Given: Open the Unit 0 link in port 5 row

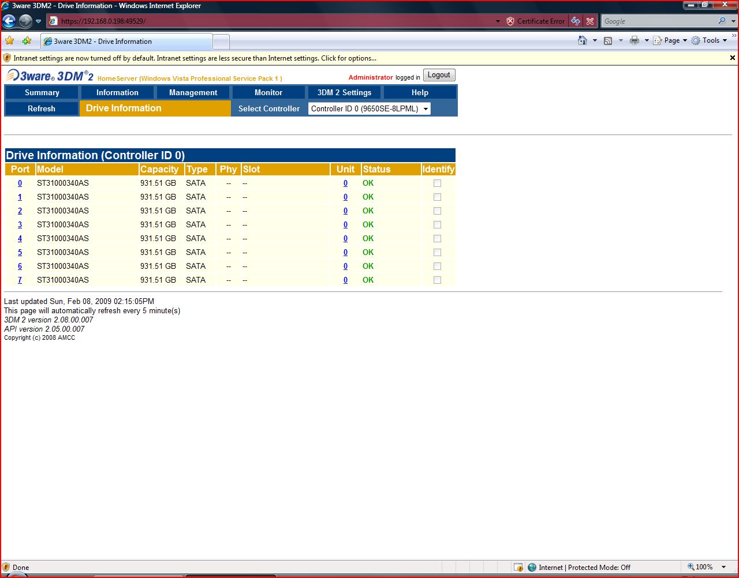Looking at the screenshot, I should [x=345, y=252].
